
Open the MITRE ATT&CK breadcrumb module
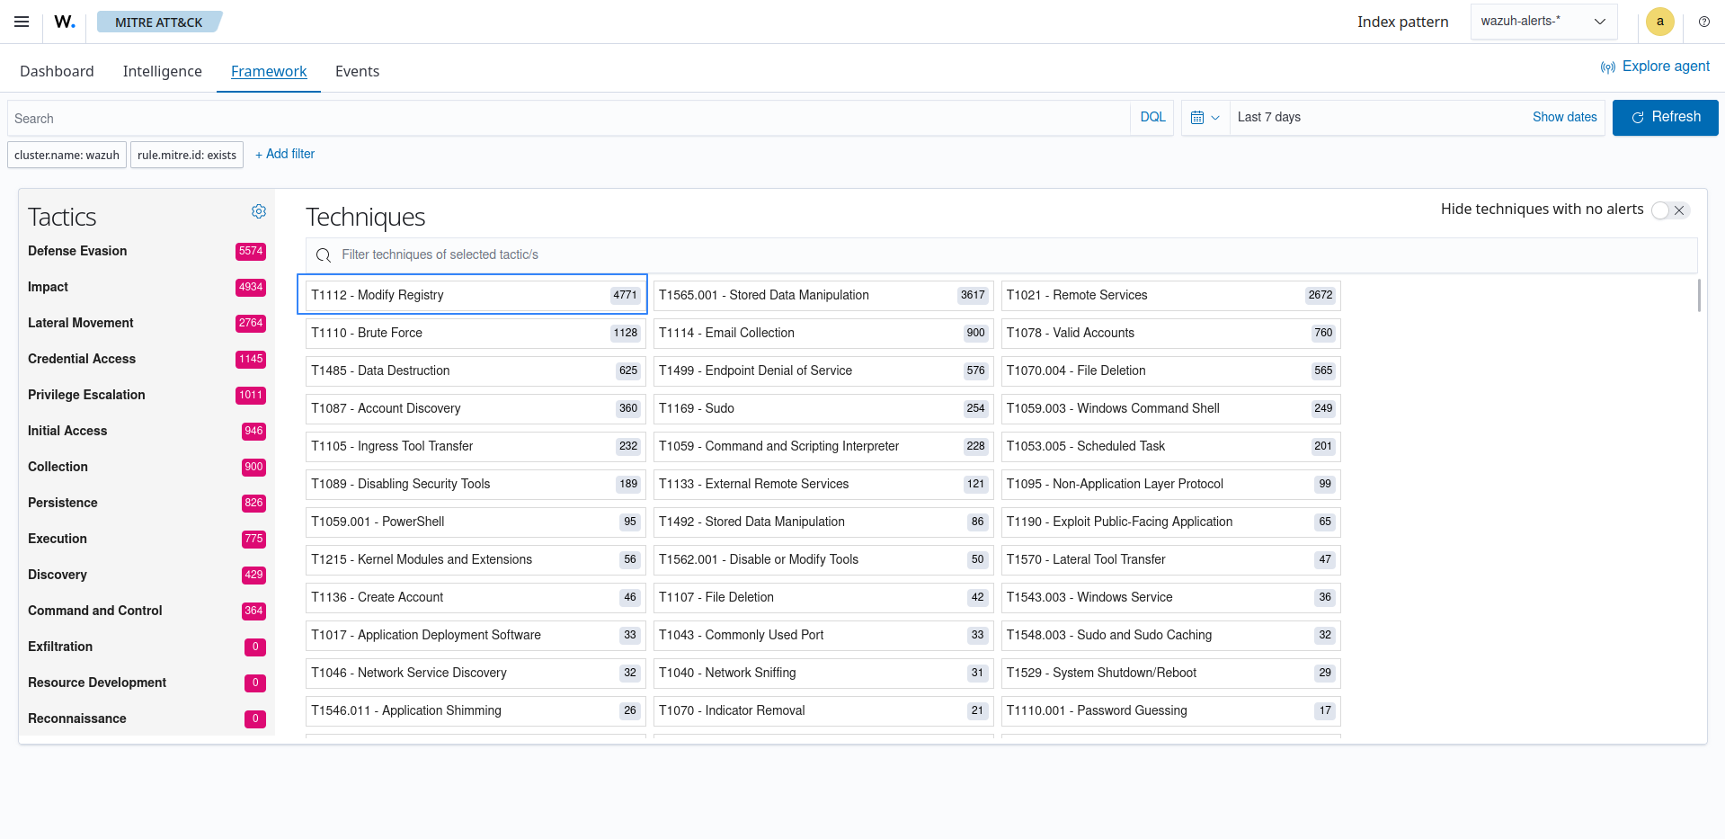pos(158,22)
